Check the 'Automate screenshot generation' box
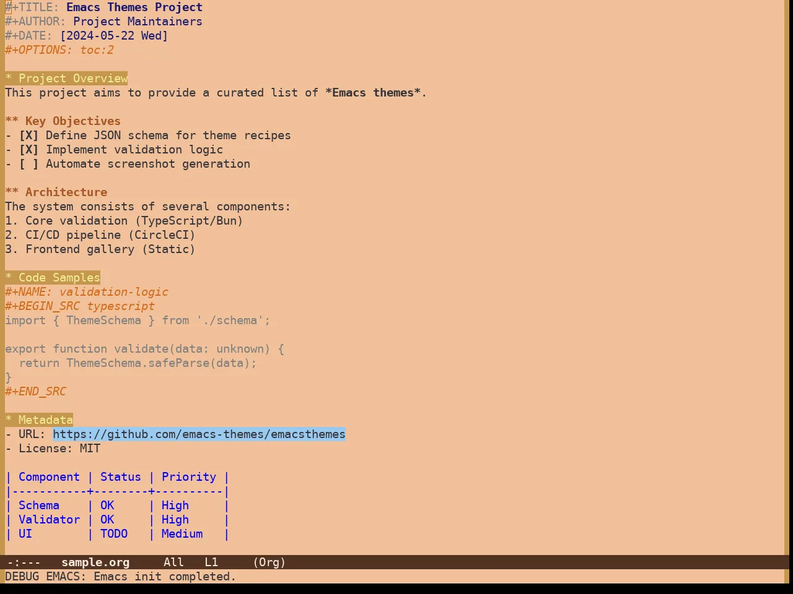 (x=28, y=164)
